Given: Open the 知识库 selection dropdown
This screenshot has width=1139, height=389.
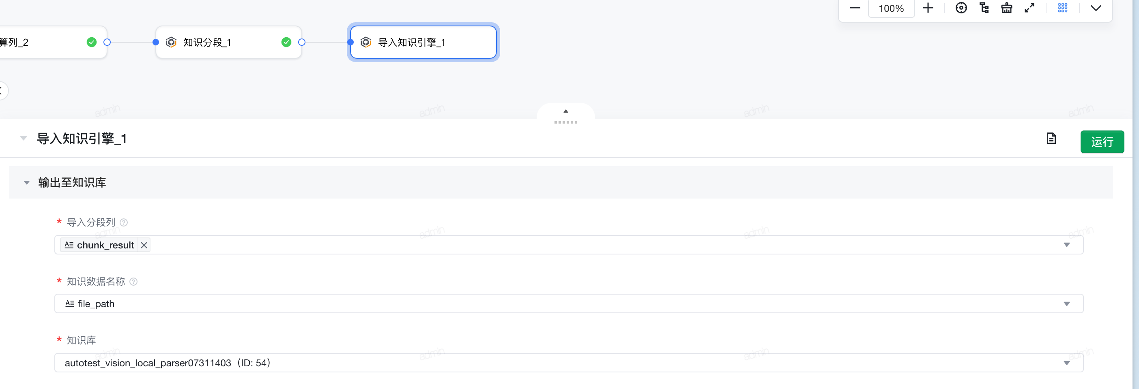Looking at the screenshot, I should pos(1066,363).
